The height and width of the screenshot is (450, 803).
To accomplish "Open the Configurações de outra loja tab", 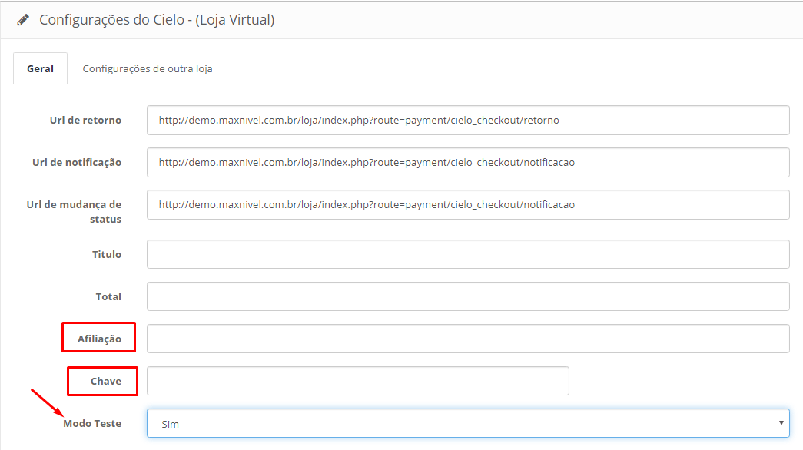I will point(148,68).
